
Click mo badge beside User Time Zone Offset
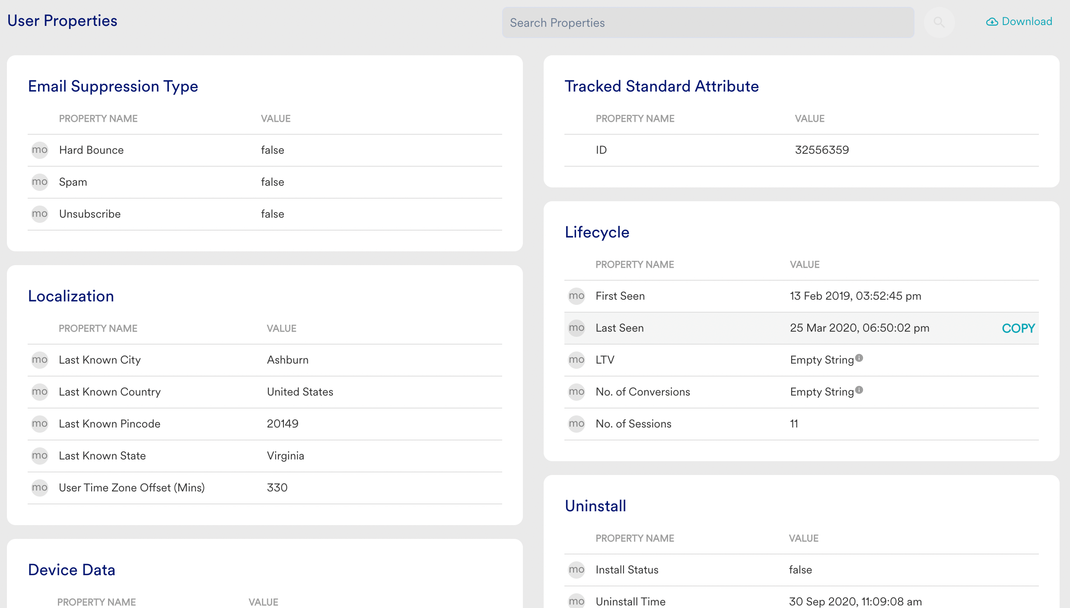coord(40,488)
